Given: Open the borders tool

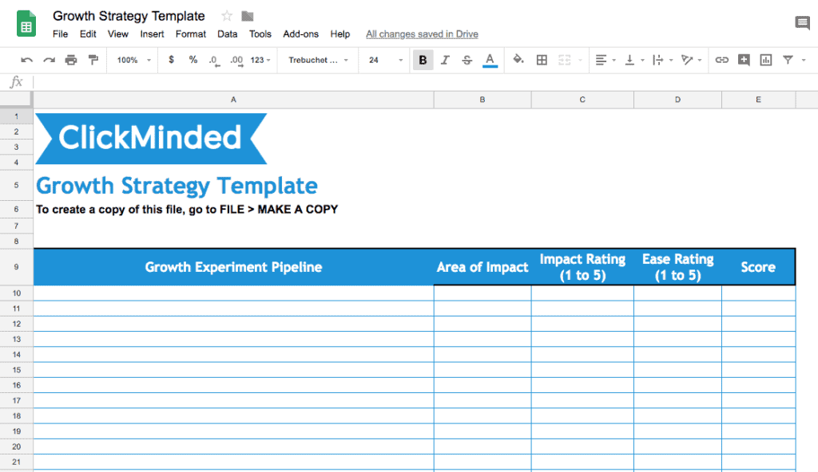Looking at the screenshot, I should 542,60.
